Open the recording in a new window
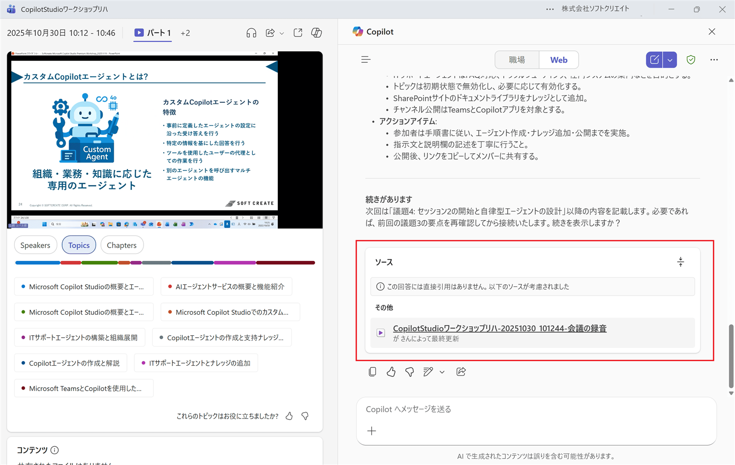This screenshot has width=735, height=465. point(297,32)
